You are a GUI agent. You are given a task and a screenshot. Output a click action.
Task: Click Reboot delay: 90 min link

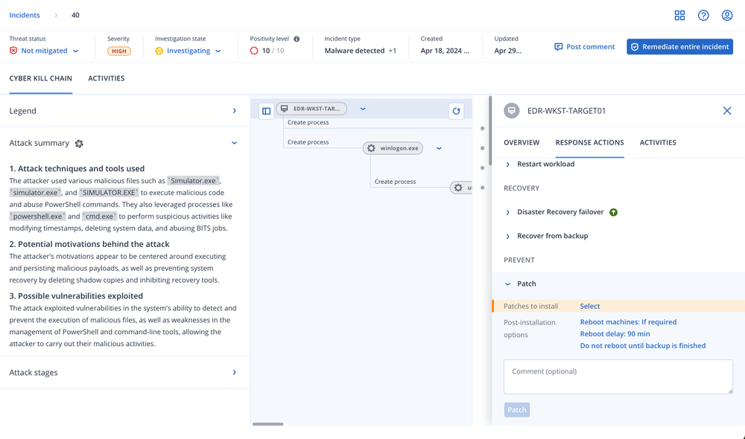[615, 333]
